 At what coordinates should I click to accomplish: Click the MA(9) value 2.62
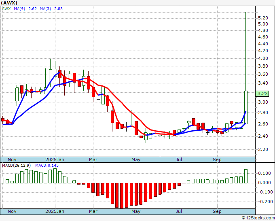point(32,9)
